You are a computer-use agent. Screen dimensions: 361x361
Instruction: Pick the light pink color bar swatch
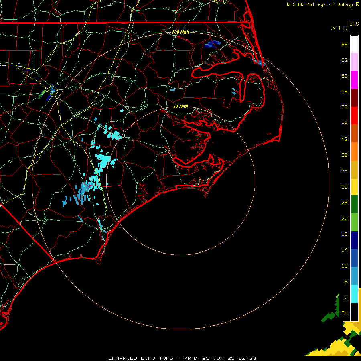coord(354,61)
